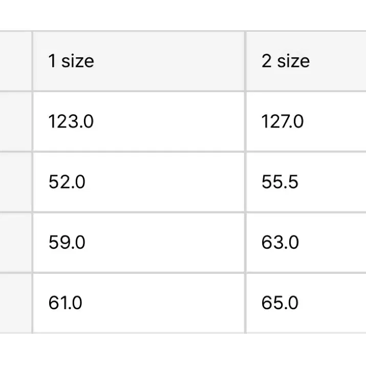Viewport: 366px width, 366px height.
Task: Click the gray row-label cell beside 123.0
Action: point(15,121)
